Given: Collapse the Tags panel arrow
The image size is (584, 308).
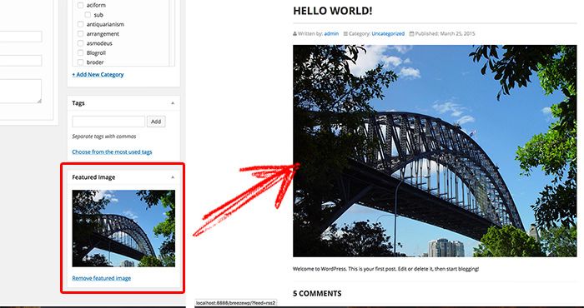Looking at the screenshot, I should tap(173, 103).
